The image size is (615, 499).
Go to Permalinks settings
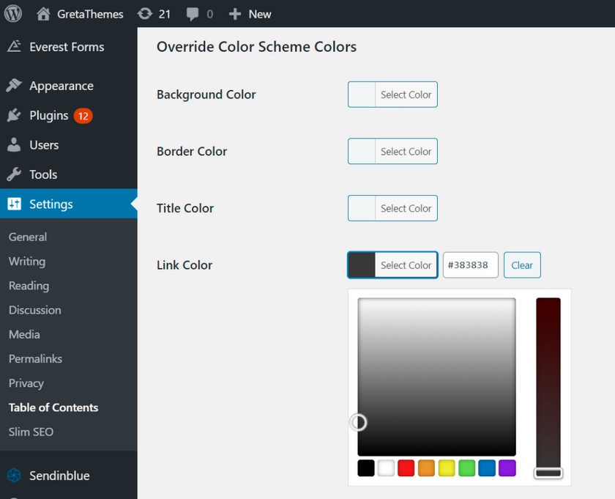point(35,358)
